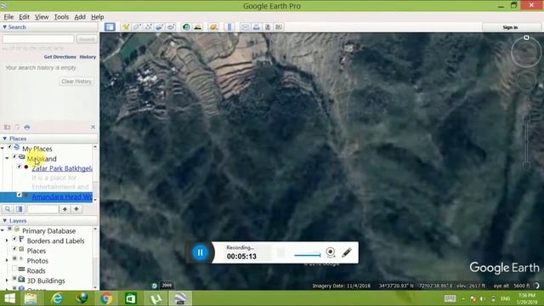Click the Add Placemark pin icon

126,27
